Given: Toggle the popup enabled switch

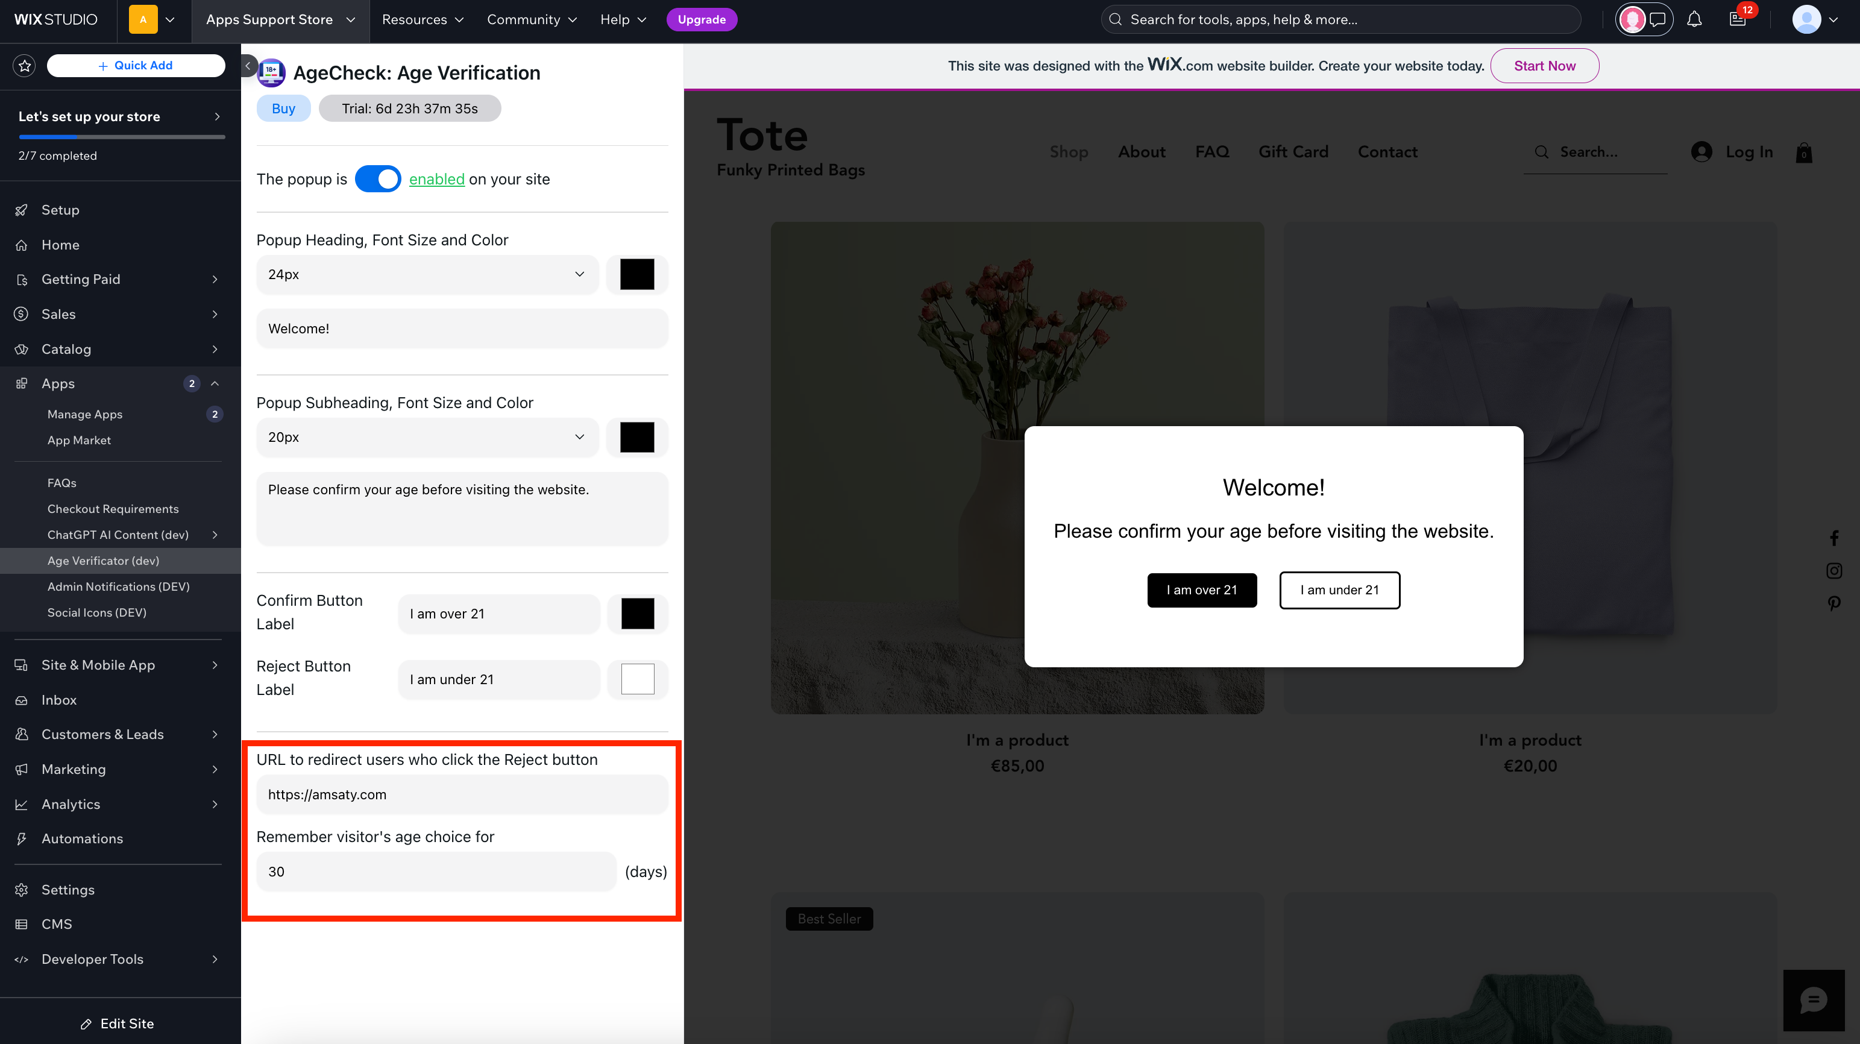Looking at the screenshot, I should tap(378, 179).
